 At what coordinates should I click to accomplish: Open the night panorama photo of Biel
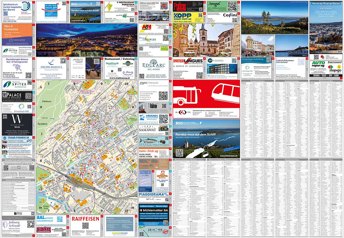(x=86, y=40)
